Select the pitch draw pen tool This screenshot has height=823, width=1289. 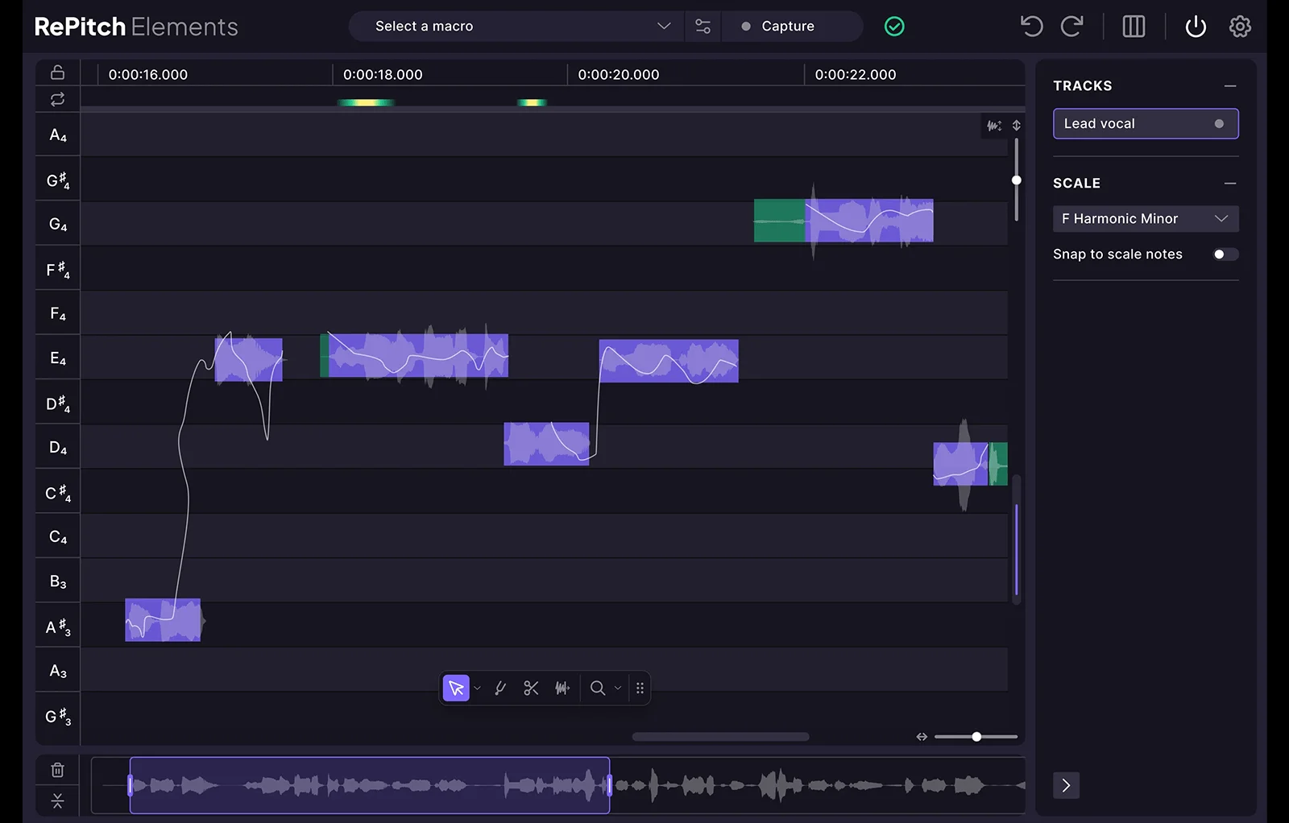[x=500, y=689]
